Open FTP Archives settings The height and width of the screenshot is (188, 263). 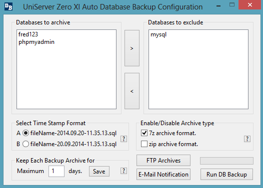pyautogui.click(x=163, y=161)
